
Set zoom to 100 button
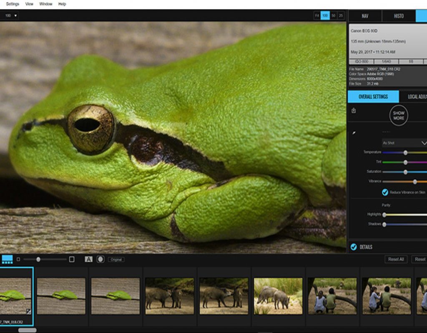coord(325,15)
